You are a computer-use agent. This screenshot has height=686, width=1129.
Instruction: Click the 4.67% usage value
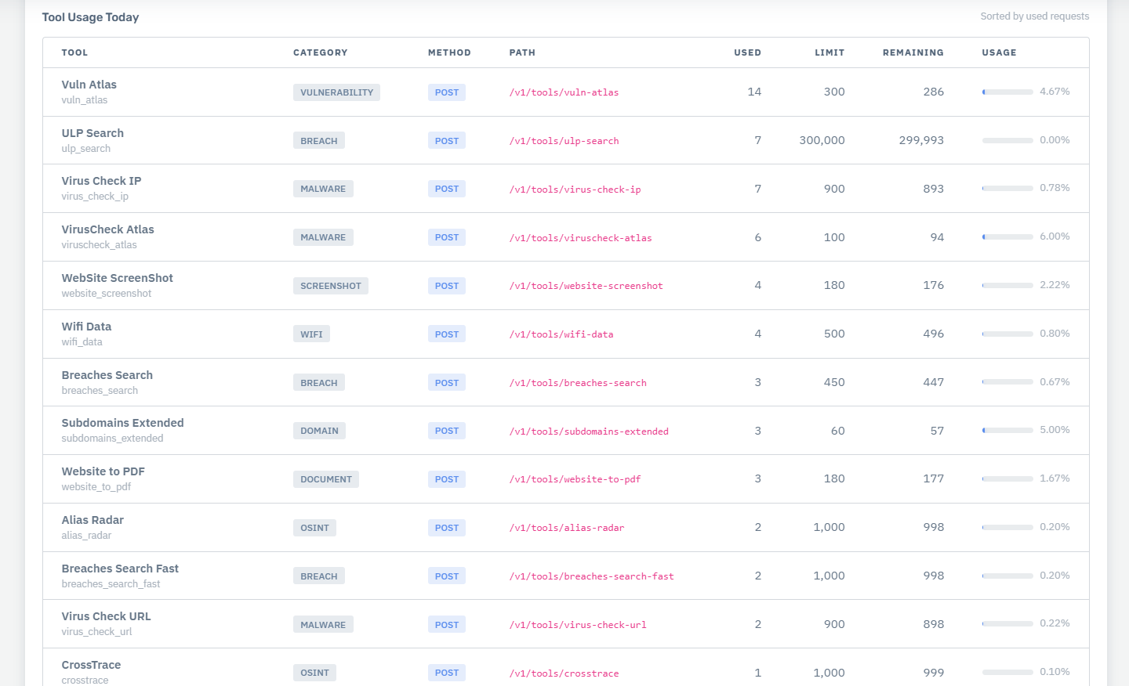pyautogui.click(x=1055, y=92)
